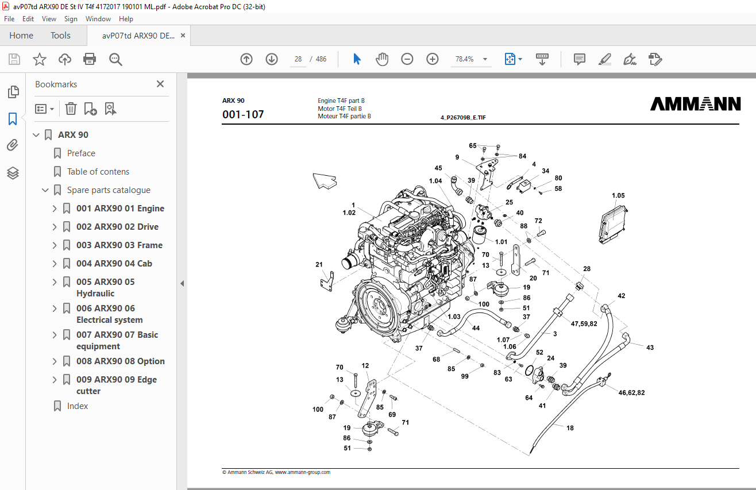Screen dimensions: 756x490
Task: Open the File menu
Action: 9,19
